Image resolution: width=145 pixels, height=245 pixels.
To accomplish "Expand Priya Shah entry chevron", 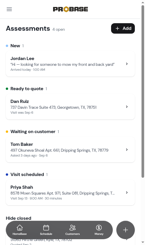I will click(127, 193).
